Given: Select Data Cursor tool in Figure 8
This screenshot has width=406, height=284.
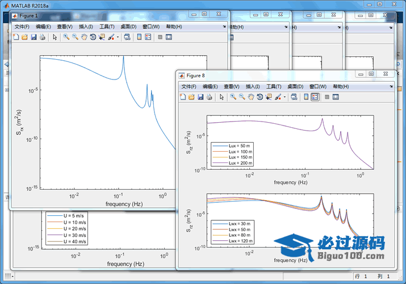Looking at the screenshot, I should (269, 97).
